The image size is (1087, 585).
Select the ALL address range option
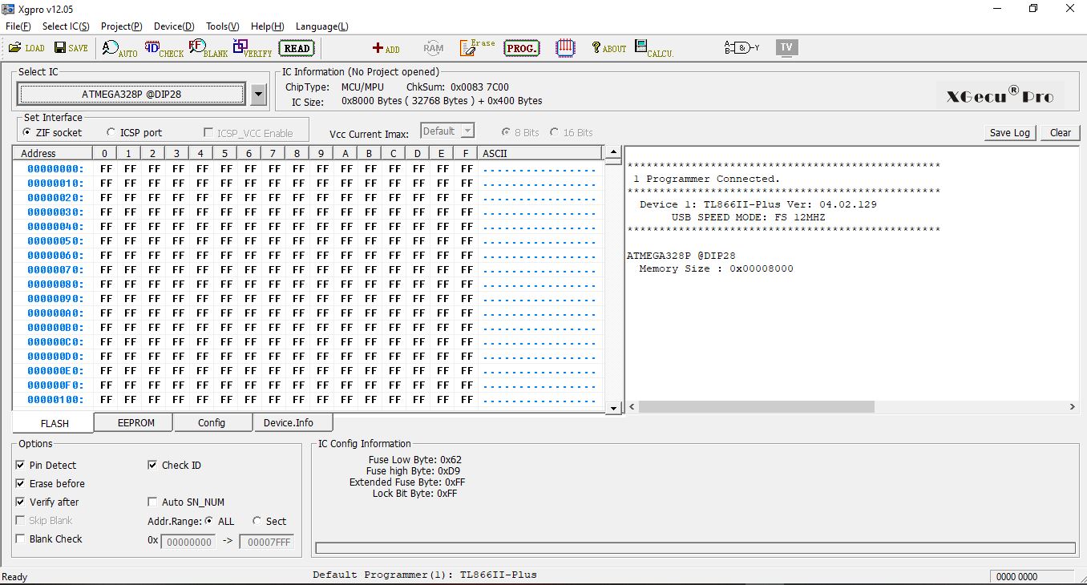pyautogui.click(x=220, y=522)
